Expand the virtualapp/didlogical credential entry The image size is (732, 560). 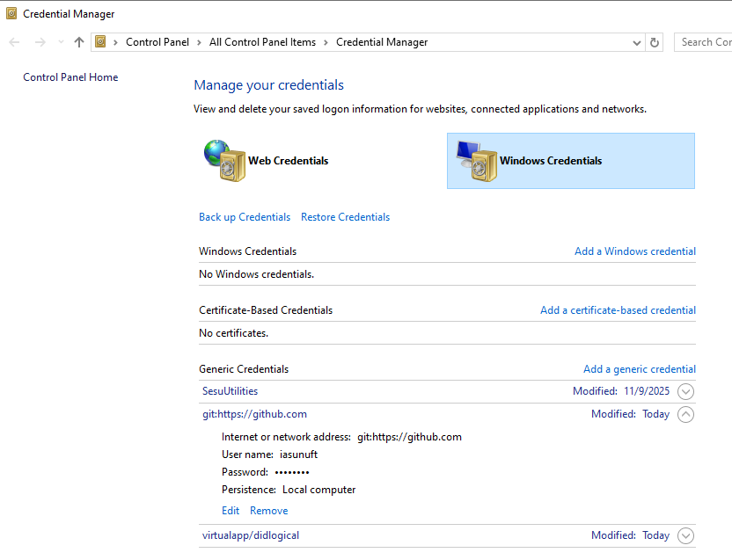686,536
